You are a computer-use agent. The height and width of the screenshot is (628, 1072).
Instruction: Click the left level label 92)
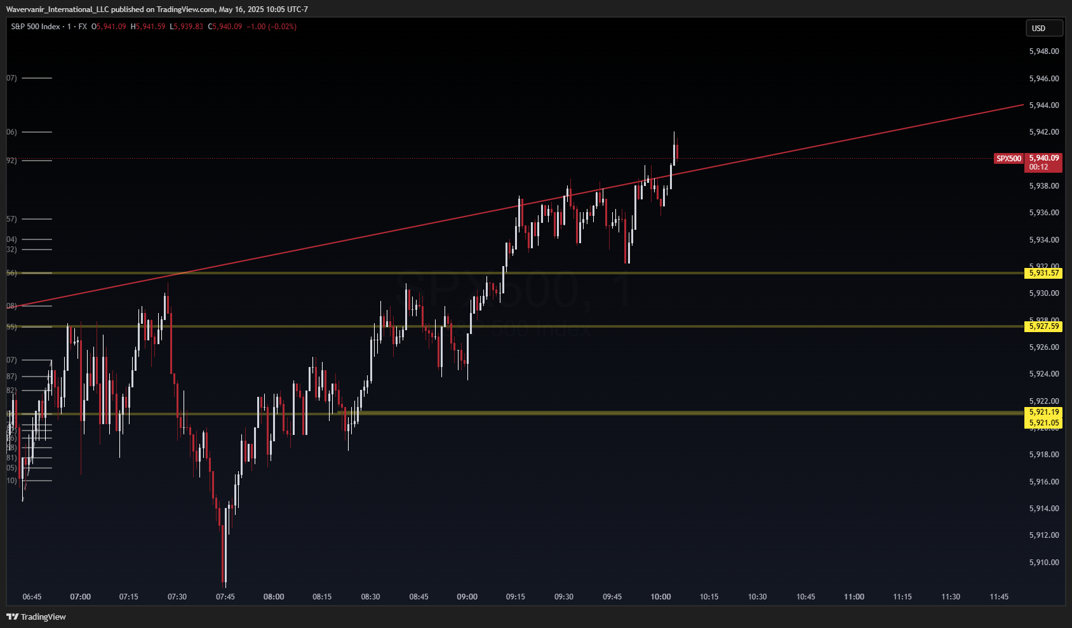11,161
